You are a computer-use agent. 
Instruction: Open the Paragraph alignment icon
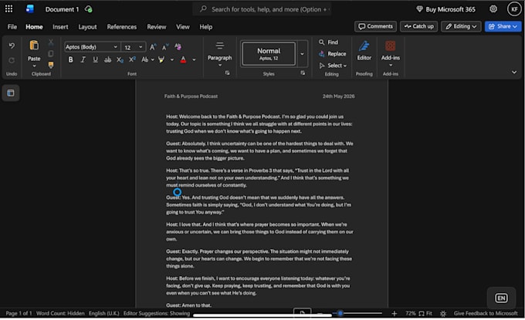pos(219,45)
